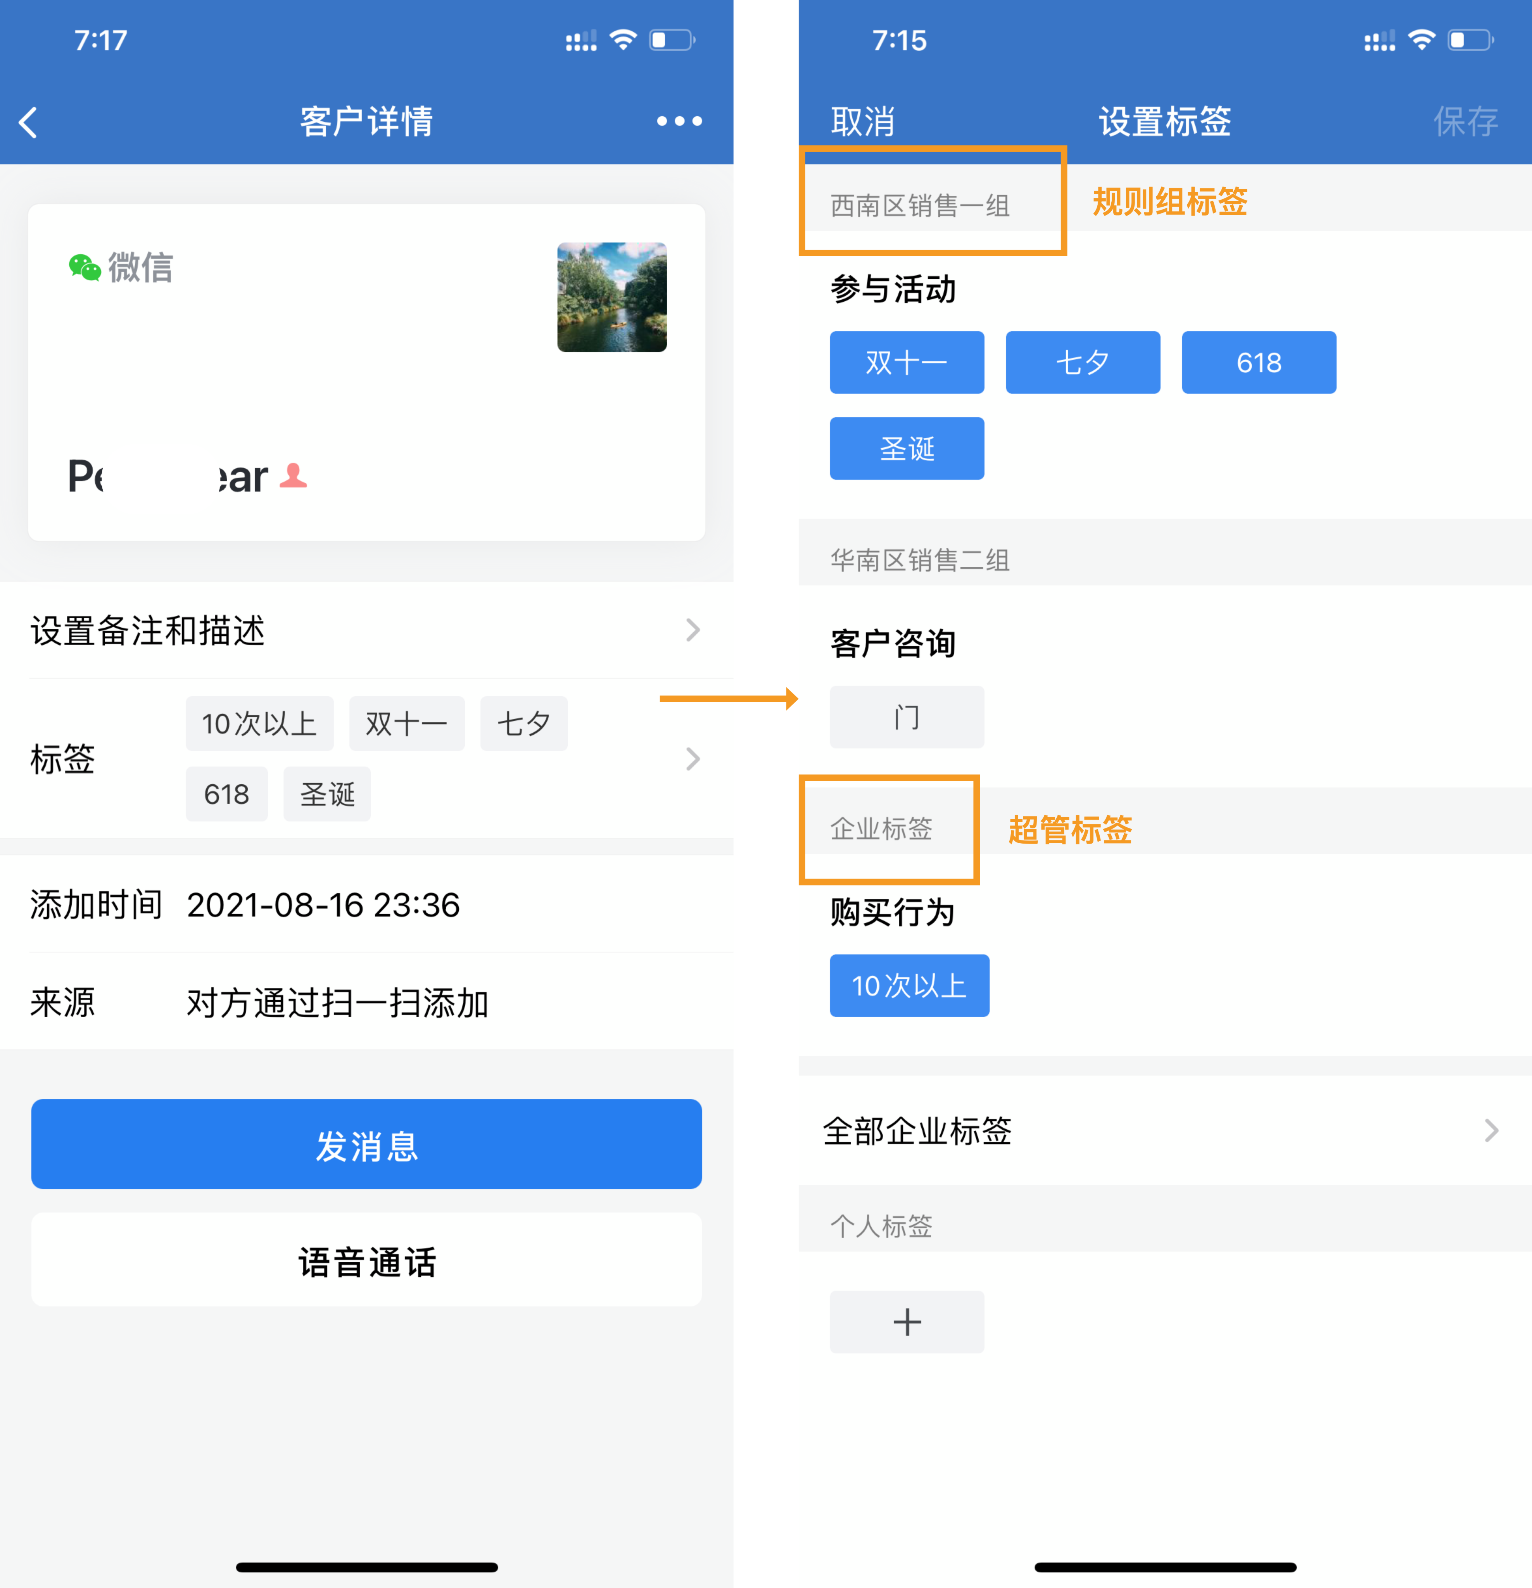This screenshot has width=1532, height=1588.
Task: Open tag editor via 标签 row chevron
Action: coord(693,758)
